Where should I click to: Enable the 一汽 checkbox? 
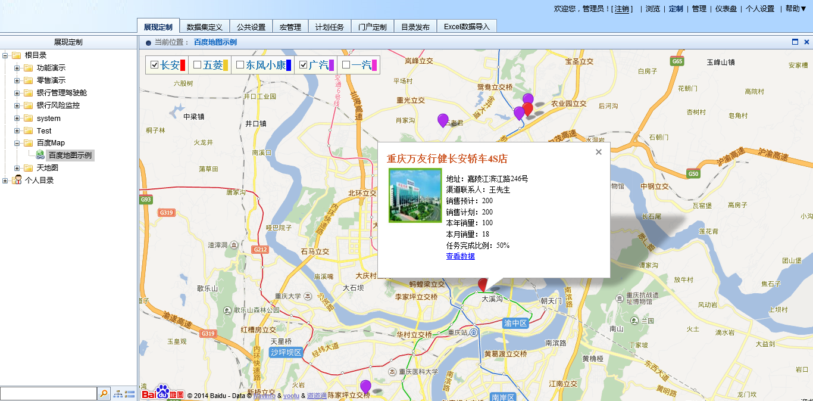tap(346, 65)
